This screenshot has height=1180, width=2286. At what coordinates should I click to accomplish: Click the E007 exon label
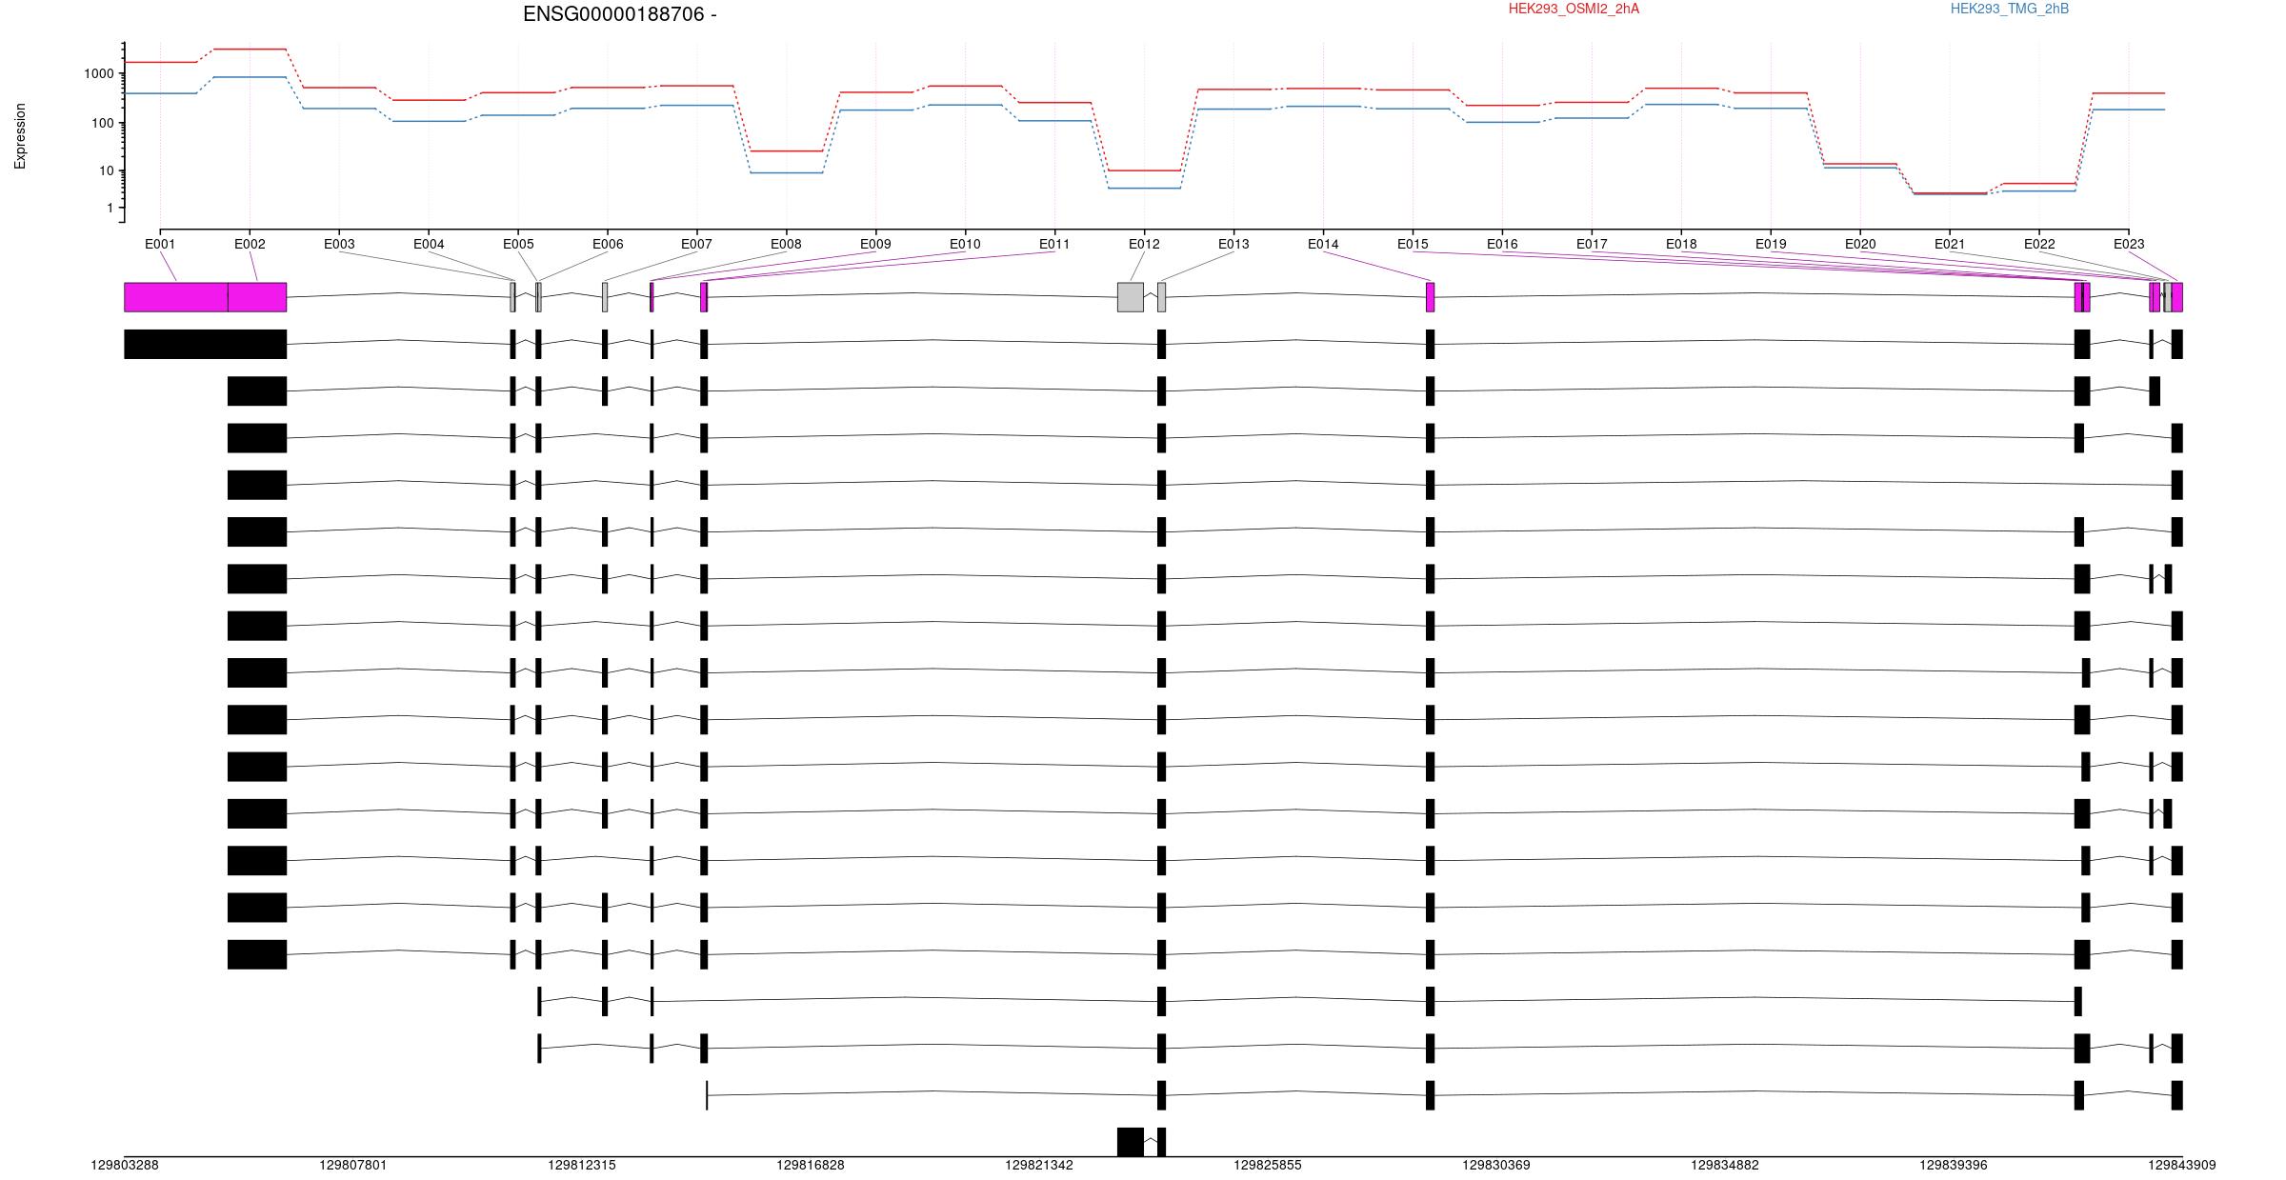(x=696, y=244)
